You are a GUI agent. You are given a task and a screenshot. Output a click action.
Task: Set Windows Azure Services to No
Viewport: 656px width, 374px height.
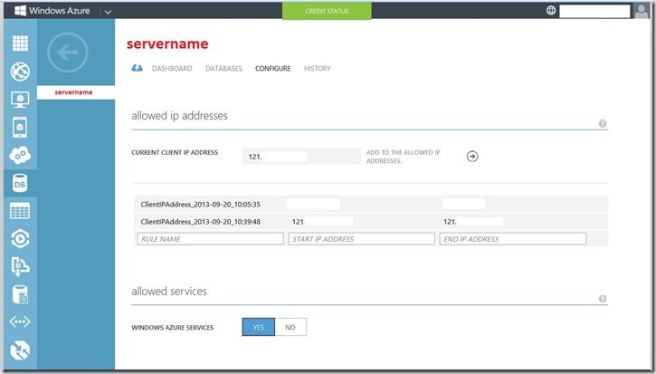[x=290, y=327]
